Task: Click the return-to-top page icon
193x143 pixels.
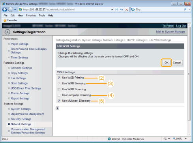Action: tap(57, 109)
